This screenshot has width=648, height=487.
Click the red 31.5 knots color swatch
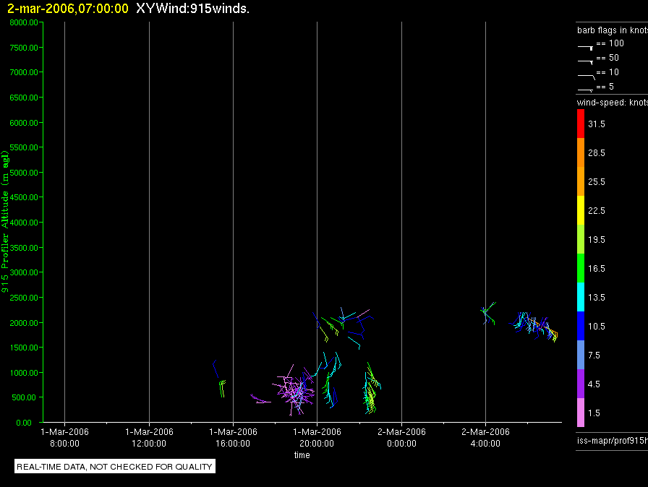pos(581,124)
